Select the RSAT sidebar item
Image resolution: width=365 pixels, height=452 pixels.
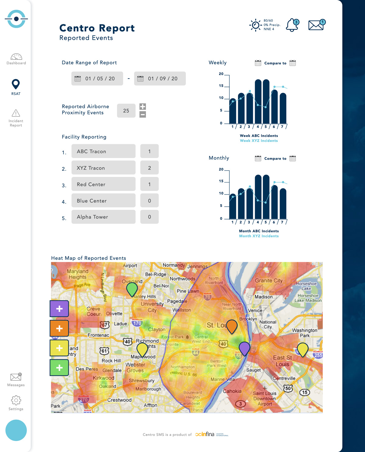coord(16,87)
